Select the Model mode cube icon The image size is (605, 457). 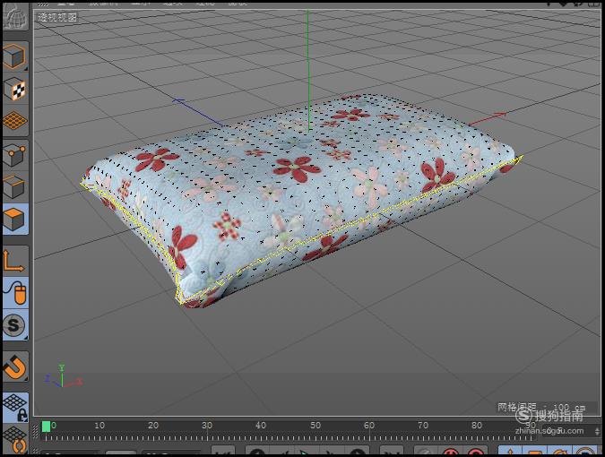point(15,56)
